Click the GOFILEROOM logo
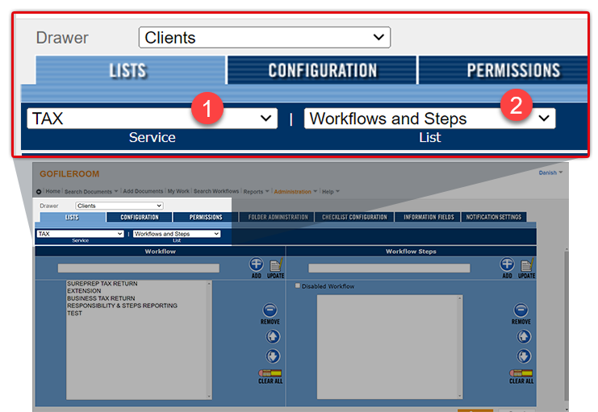 tap(69, 174)
